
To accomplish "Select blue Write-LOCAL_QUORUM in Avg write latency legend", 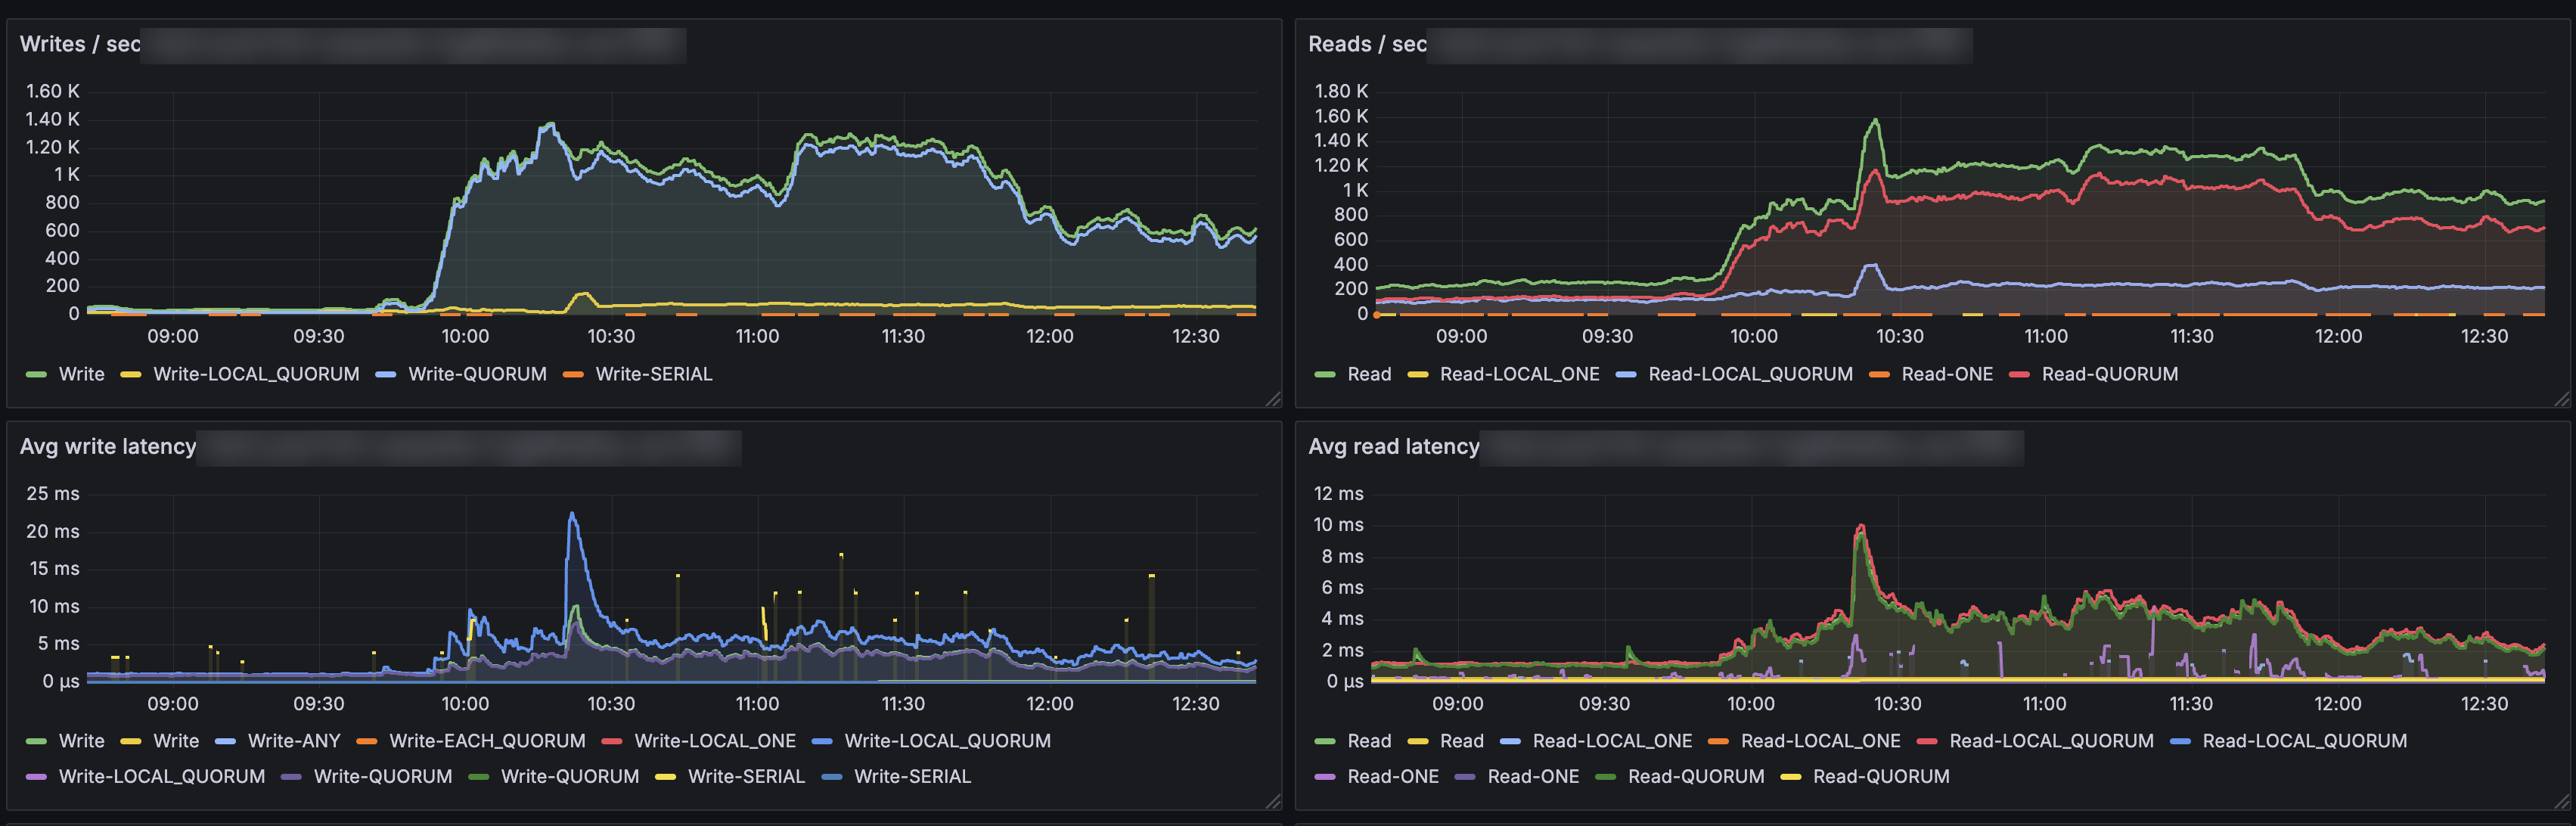I will point(947,741).
